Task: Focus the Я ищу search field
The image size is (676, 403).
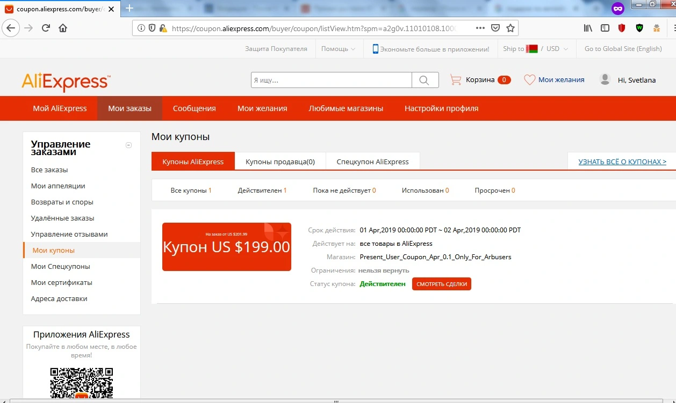Action: point(332,80)
